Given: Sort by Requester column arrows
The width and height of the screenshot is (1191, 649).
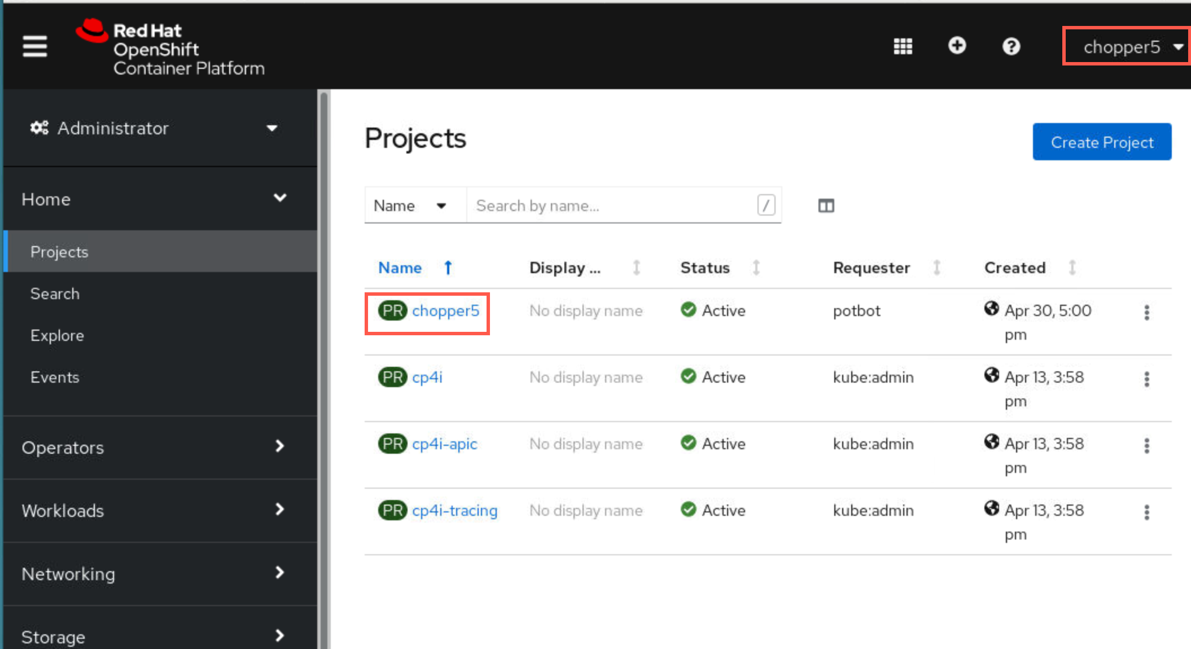Looking at the screenshot, I should coord(936,268).
